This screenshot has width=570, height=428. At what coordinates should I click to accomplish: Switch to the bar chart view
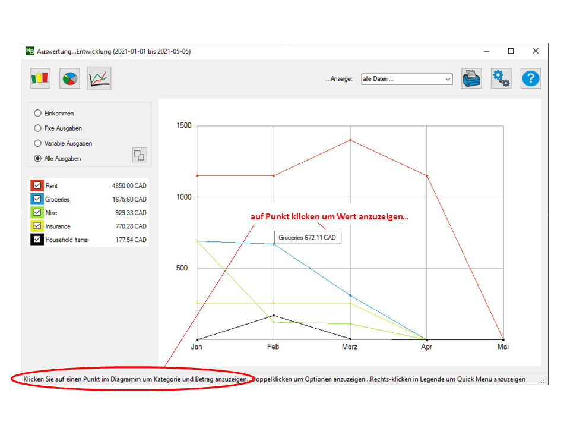click(x=40, y=78)
